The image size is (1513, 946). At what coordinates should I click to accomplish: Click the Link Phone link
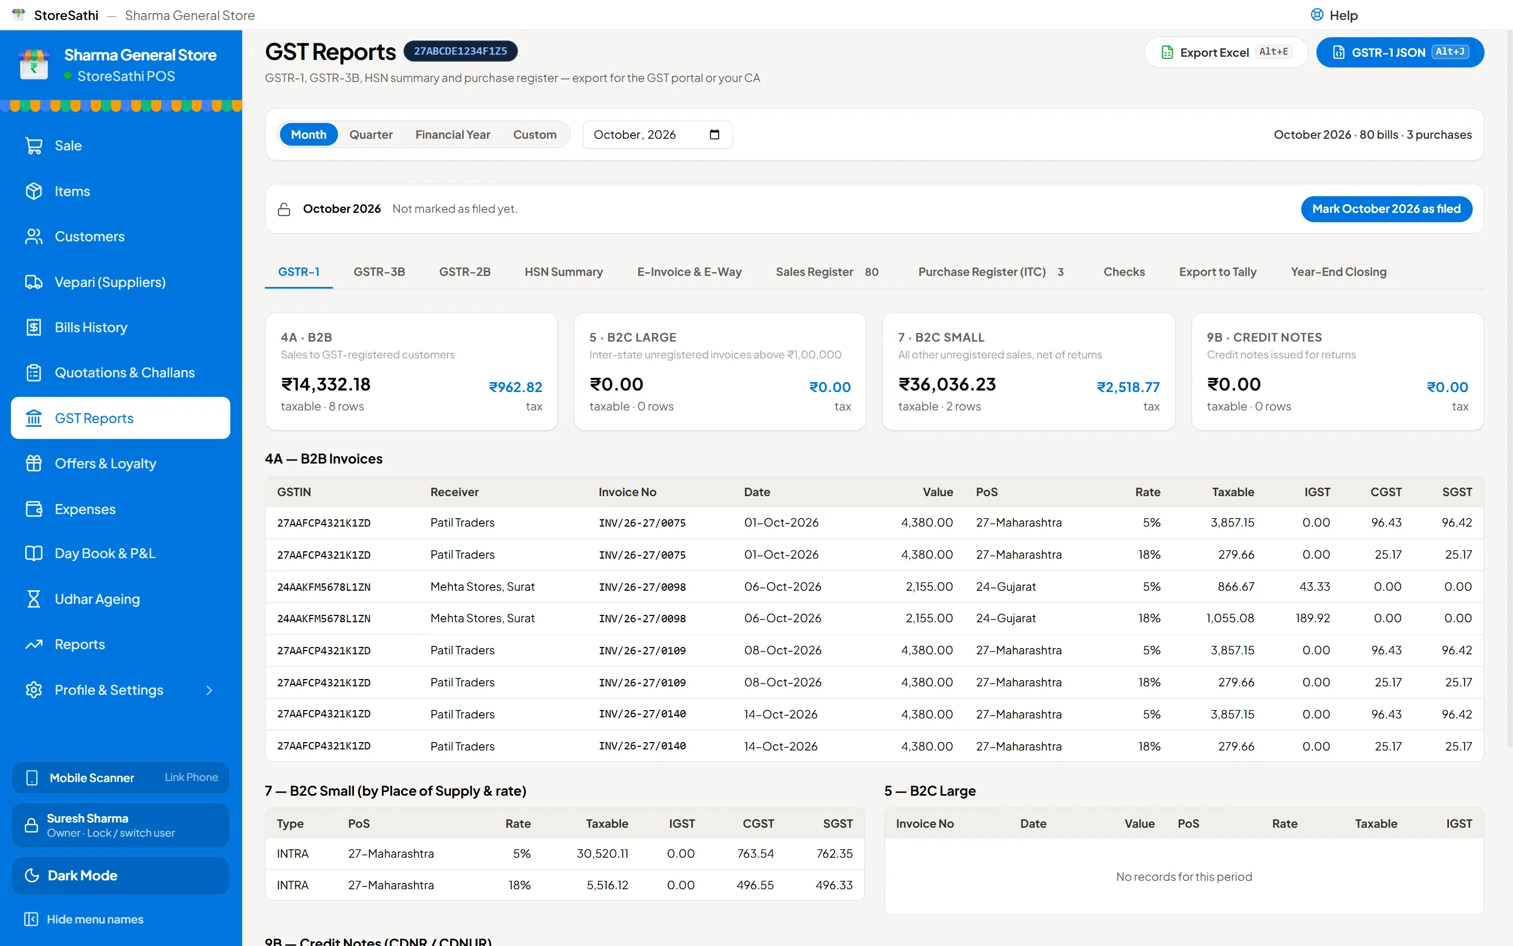click(x=191, y=777)
